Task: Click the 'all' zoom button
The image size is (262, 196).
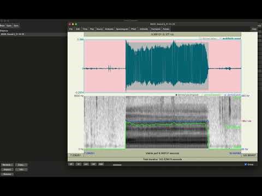Action: [71, 164]
